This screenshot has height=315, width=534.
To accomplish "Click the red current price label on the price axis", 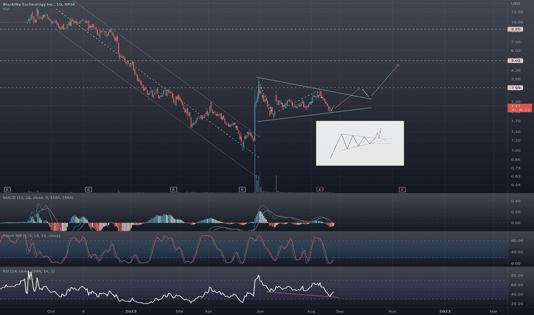I will pos(520,108).
